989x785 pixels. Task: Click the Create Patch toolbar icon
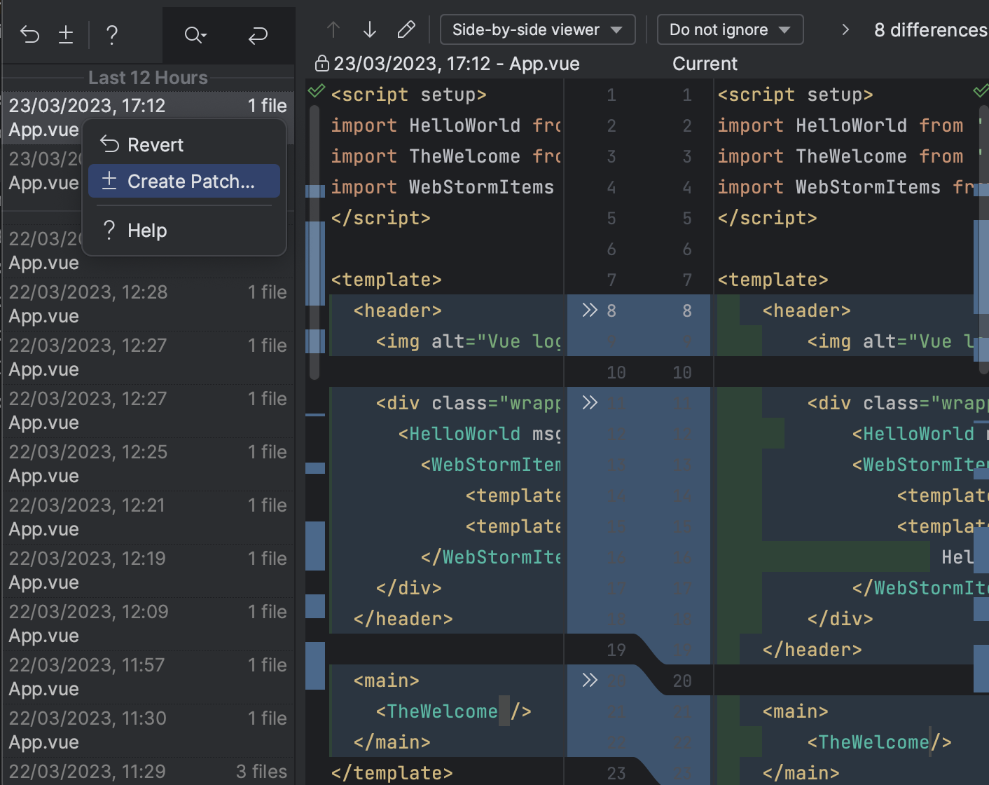point(66,34)
